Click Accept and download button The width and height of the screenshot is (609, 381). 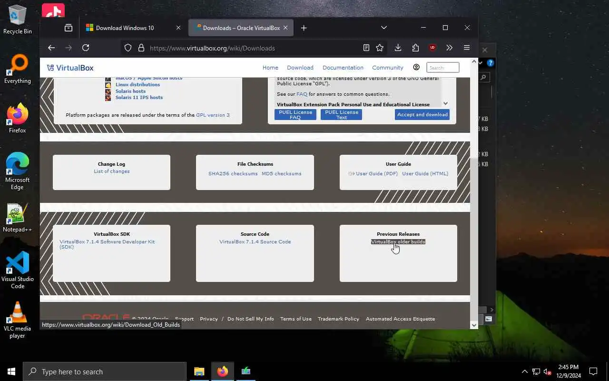422,114
